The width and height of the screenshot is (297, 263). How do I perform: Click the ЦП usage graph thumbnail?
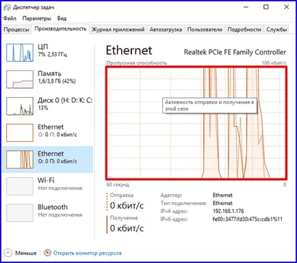20,53
